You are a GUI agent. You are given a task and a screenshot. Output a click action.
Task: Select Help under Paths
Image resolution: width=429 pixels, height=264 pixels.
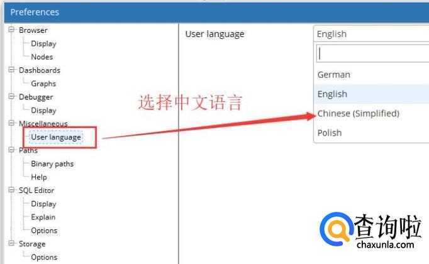pos(39,177)
